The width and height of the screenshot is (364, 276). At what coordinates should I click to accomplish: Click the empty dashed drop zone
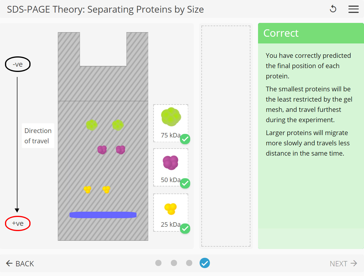226,136
